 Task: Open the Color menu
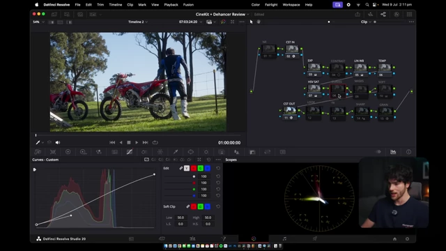[256, 5]
